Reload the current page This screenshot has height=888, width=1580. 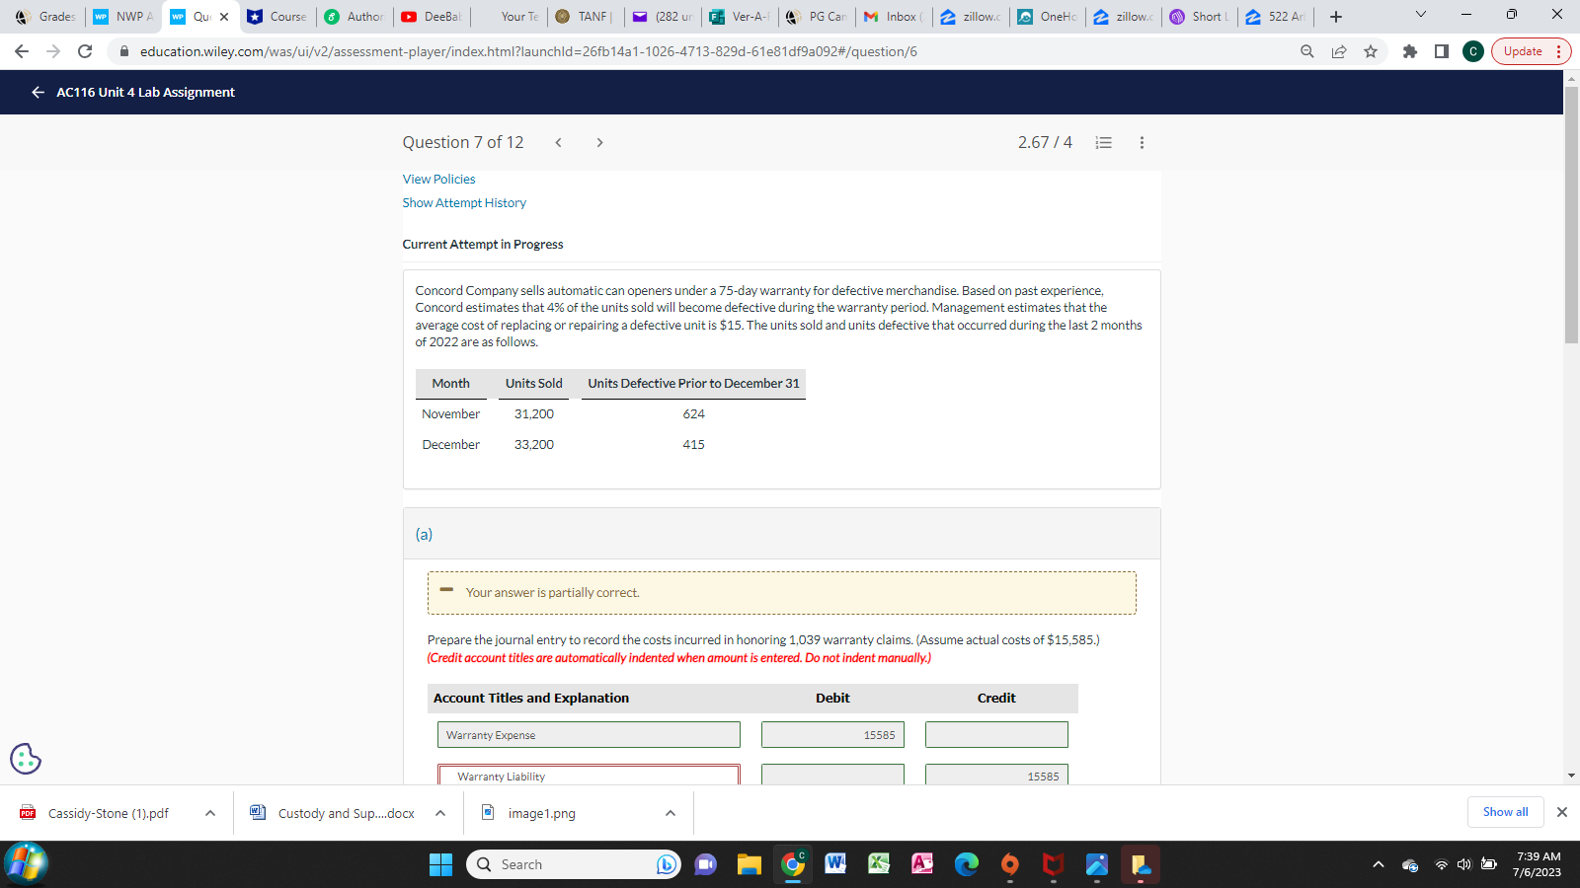[x=85, y=51]
